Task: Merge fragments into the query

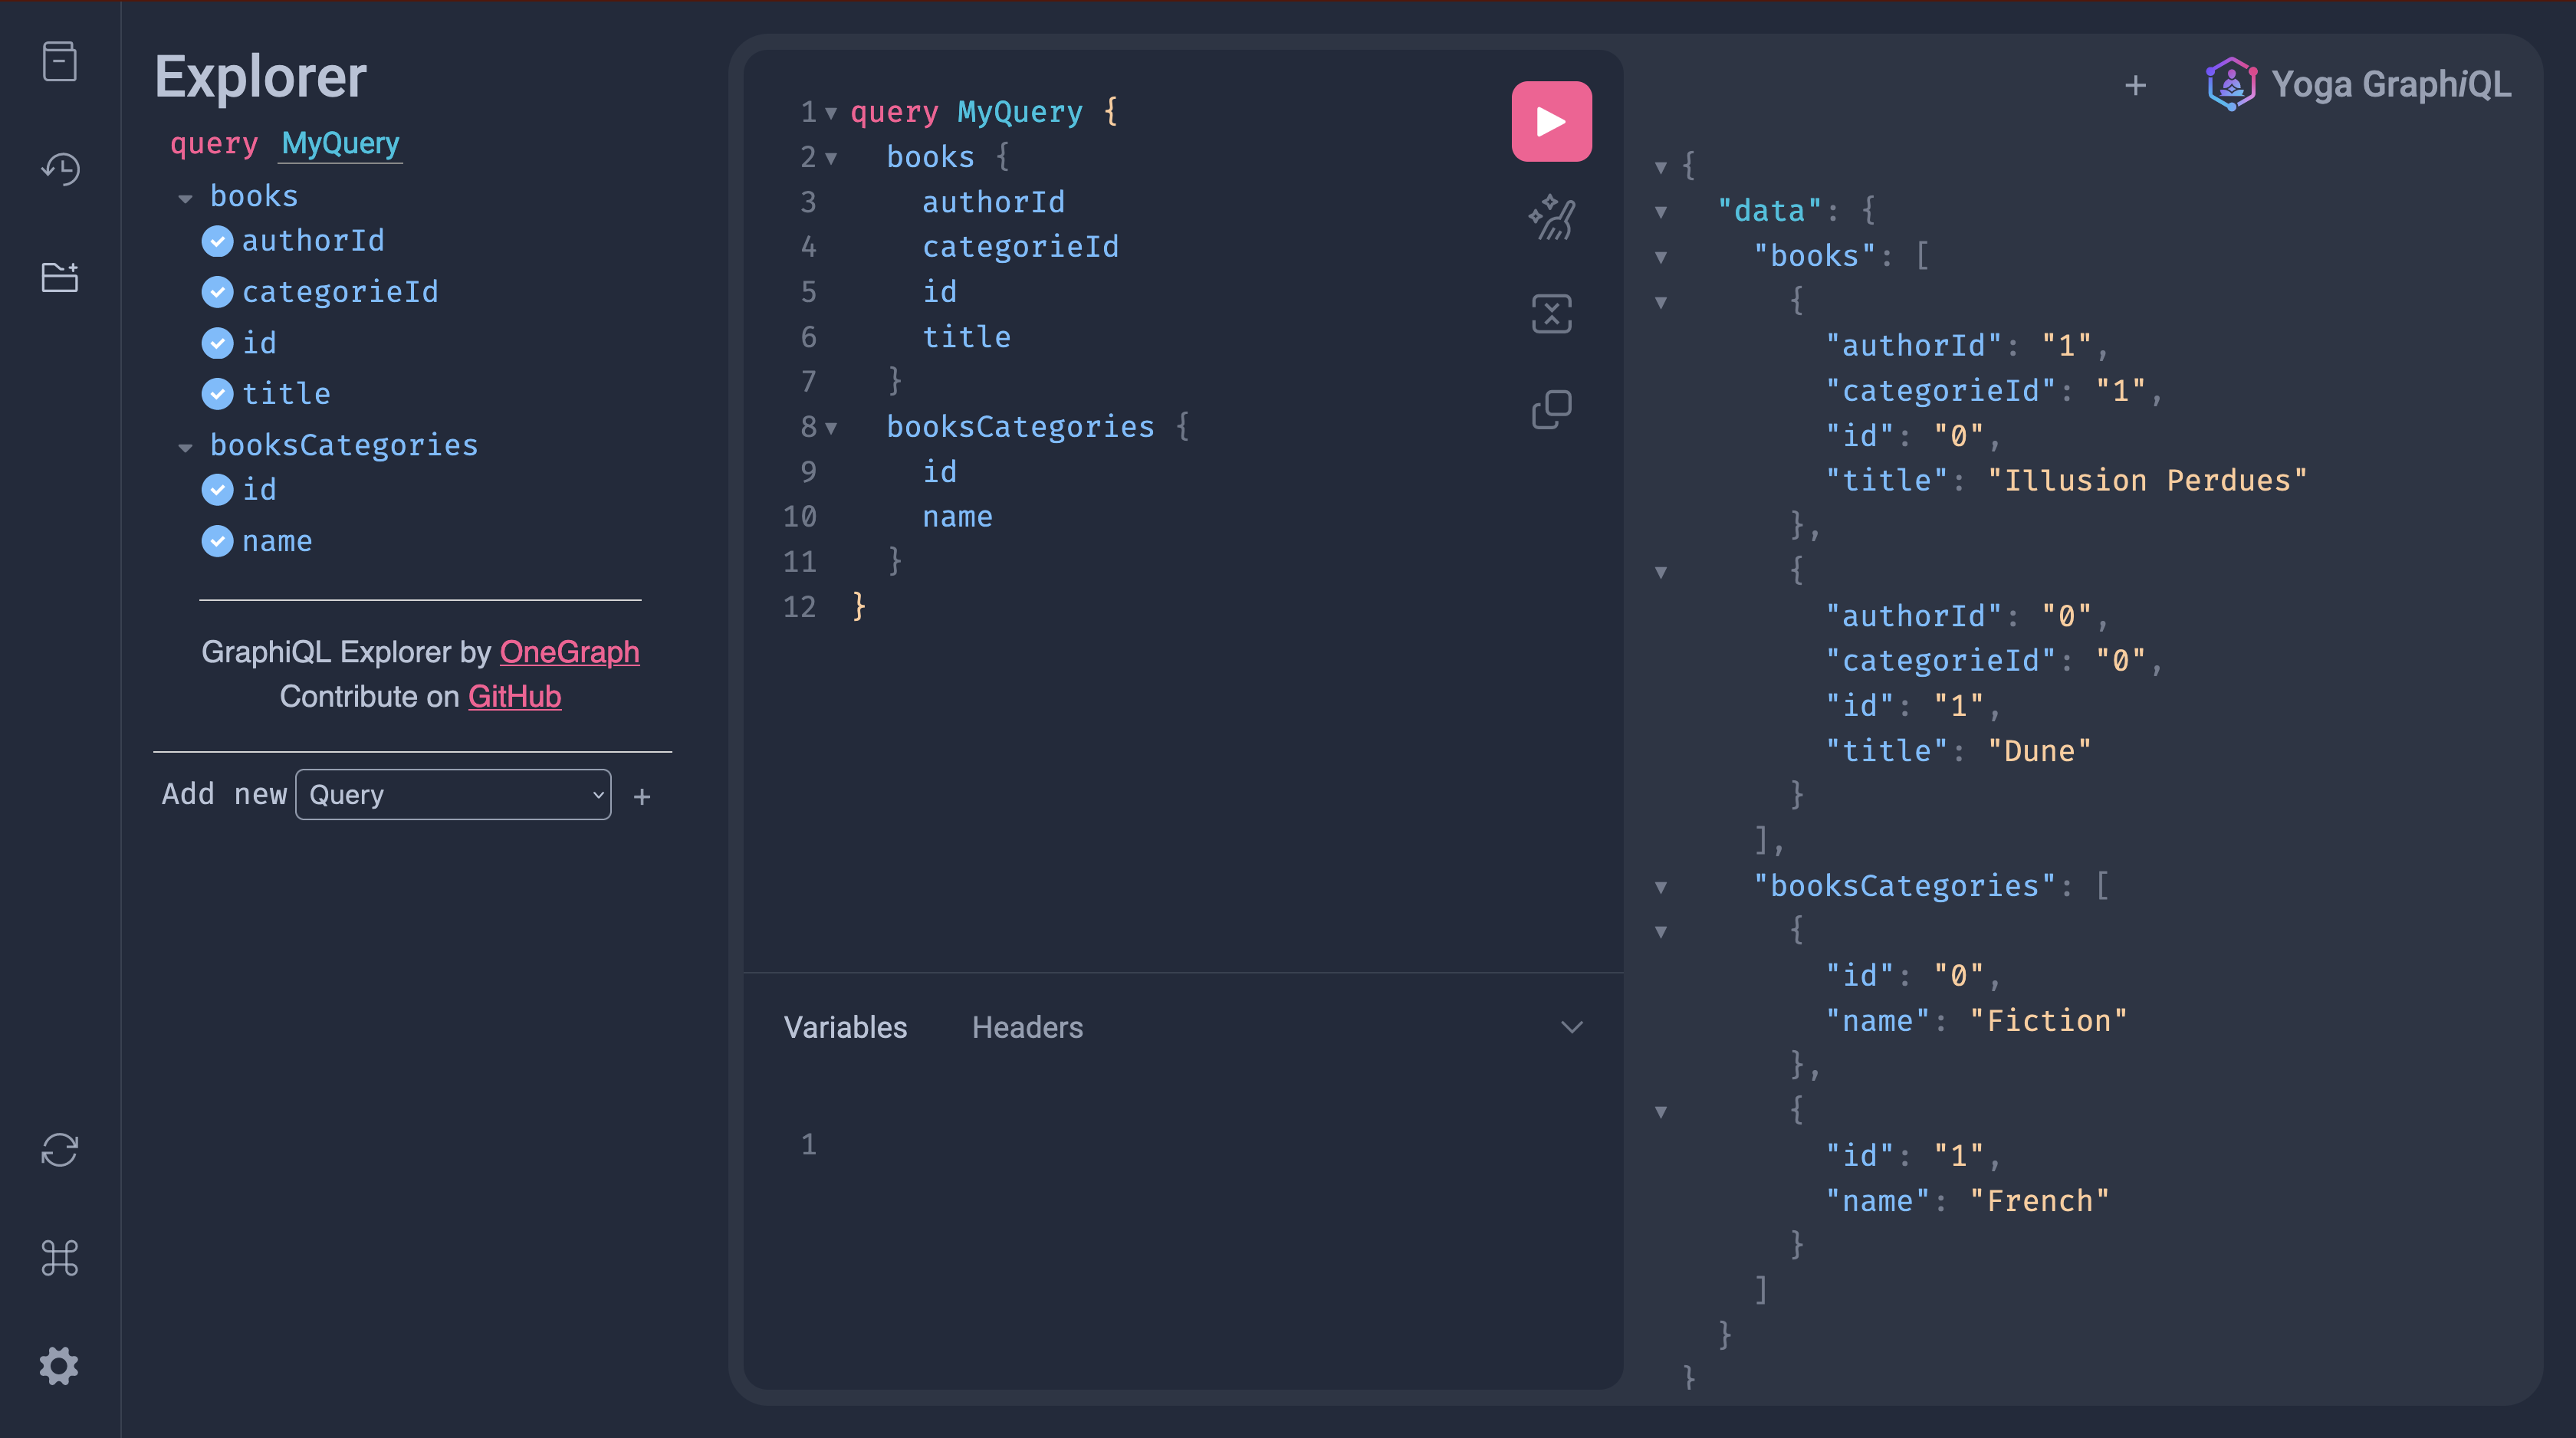Action: [1551, 313]
